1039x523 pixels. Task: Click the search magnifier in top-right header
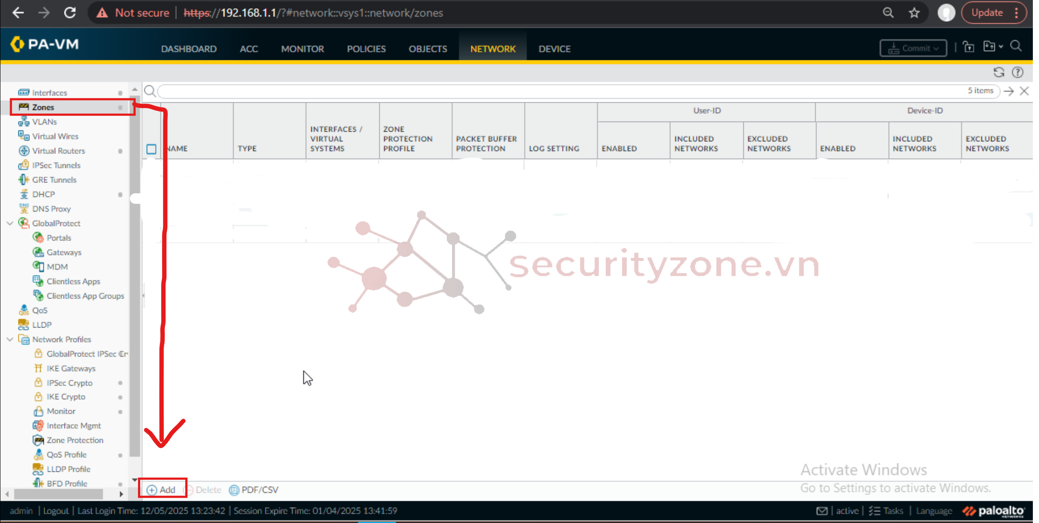[x=1016, y=46]
